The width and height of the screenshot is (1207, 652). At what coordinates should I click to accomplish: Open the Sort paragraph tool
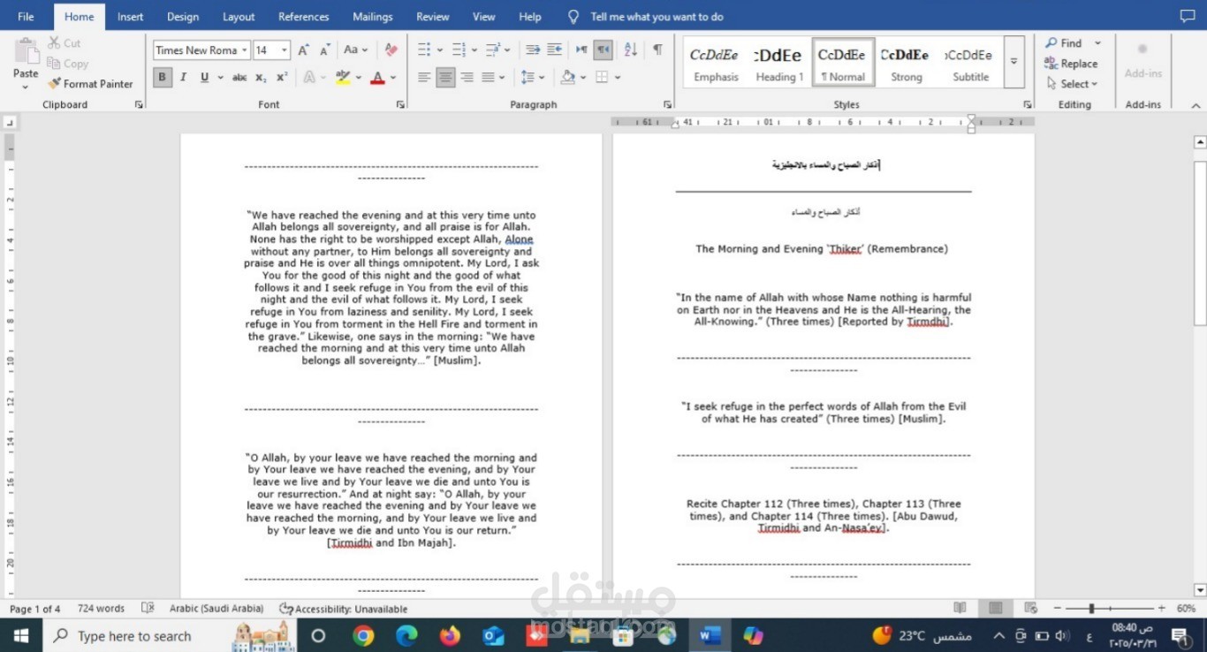point(631,50)
